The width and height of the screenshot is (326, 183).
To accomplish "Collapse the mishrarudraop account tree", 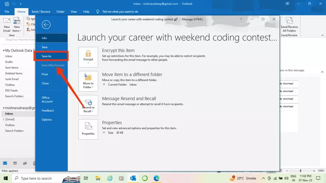I will 4,108.
